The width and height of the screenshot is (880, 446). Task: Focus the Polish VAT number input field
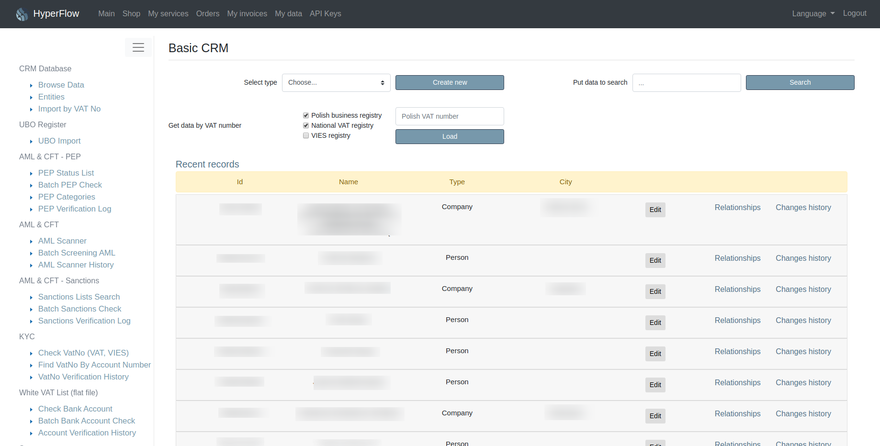(x=450, y=116)
